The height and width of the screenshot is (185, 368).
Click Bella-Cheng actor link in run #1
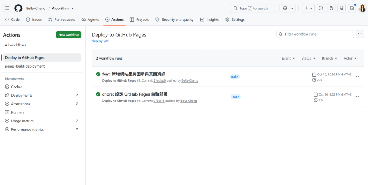point(189,101)
